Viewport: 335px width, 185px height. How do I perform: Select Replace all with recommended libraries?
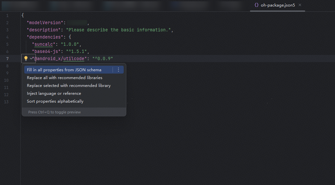[65, 78]
